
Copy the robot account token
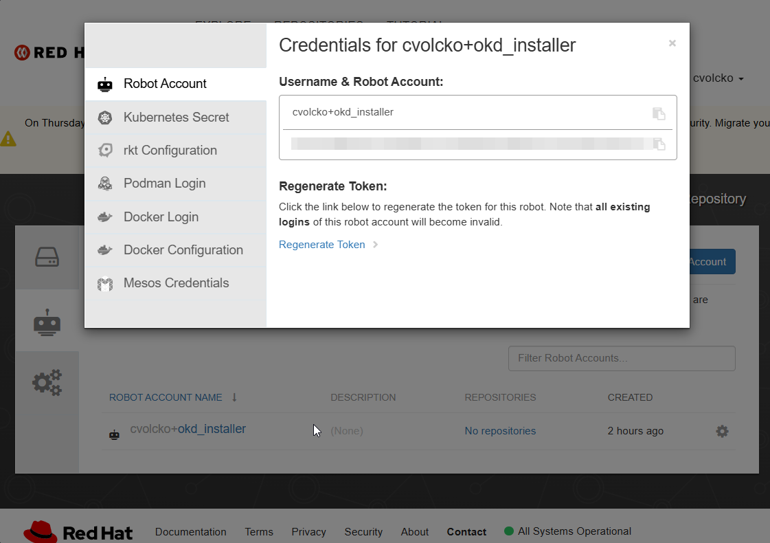click(659, 144)
